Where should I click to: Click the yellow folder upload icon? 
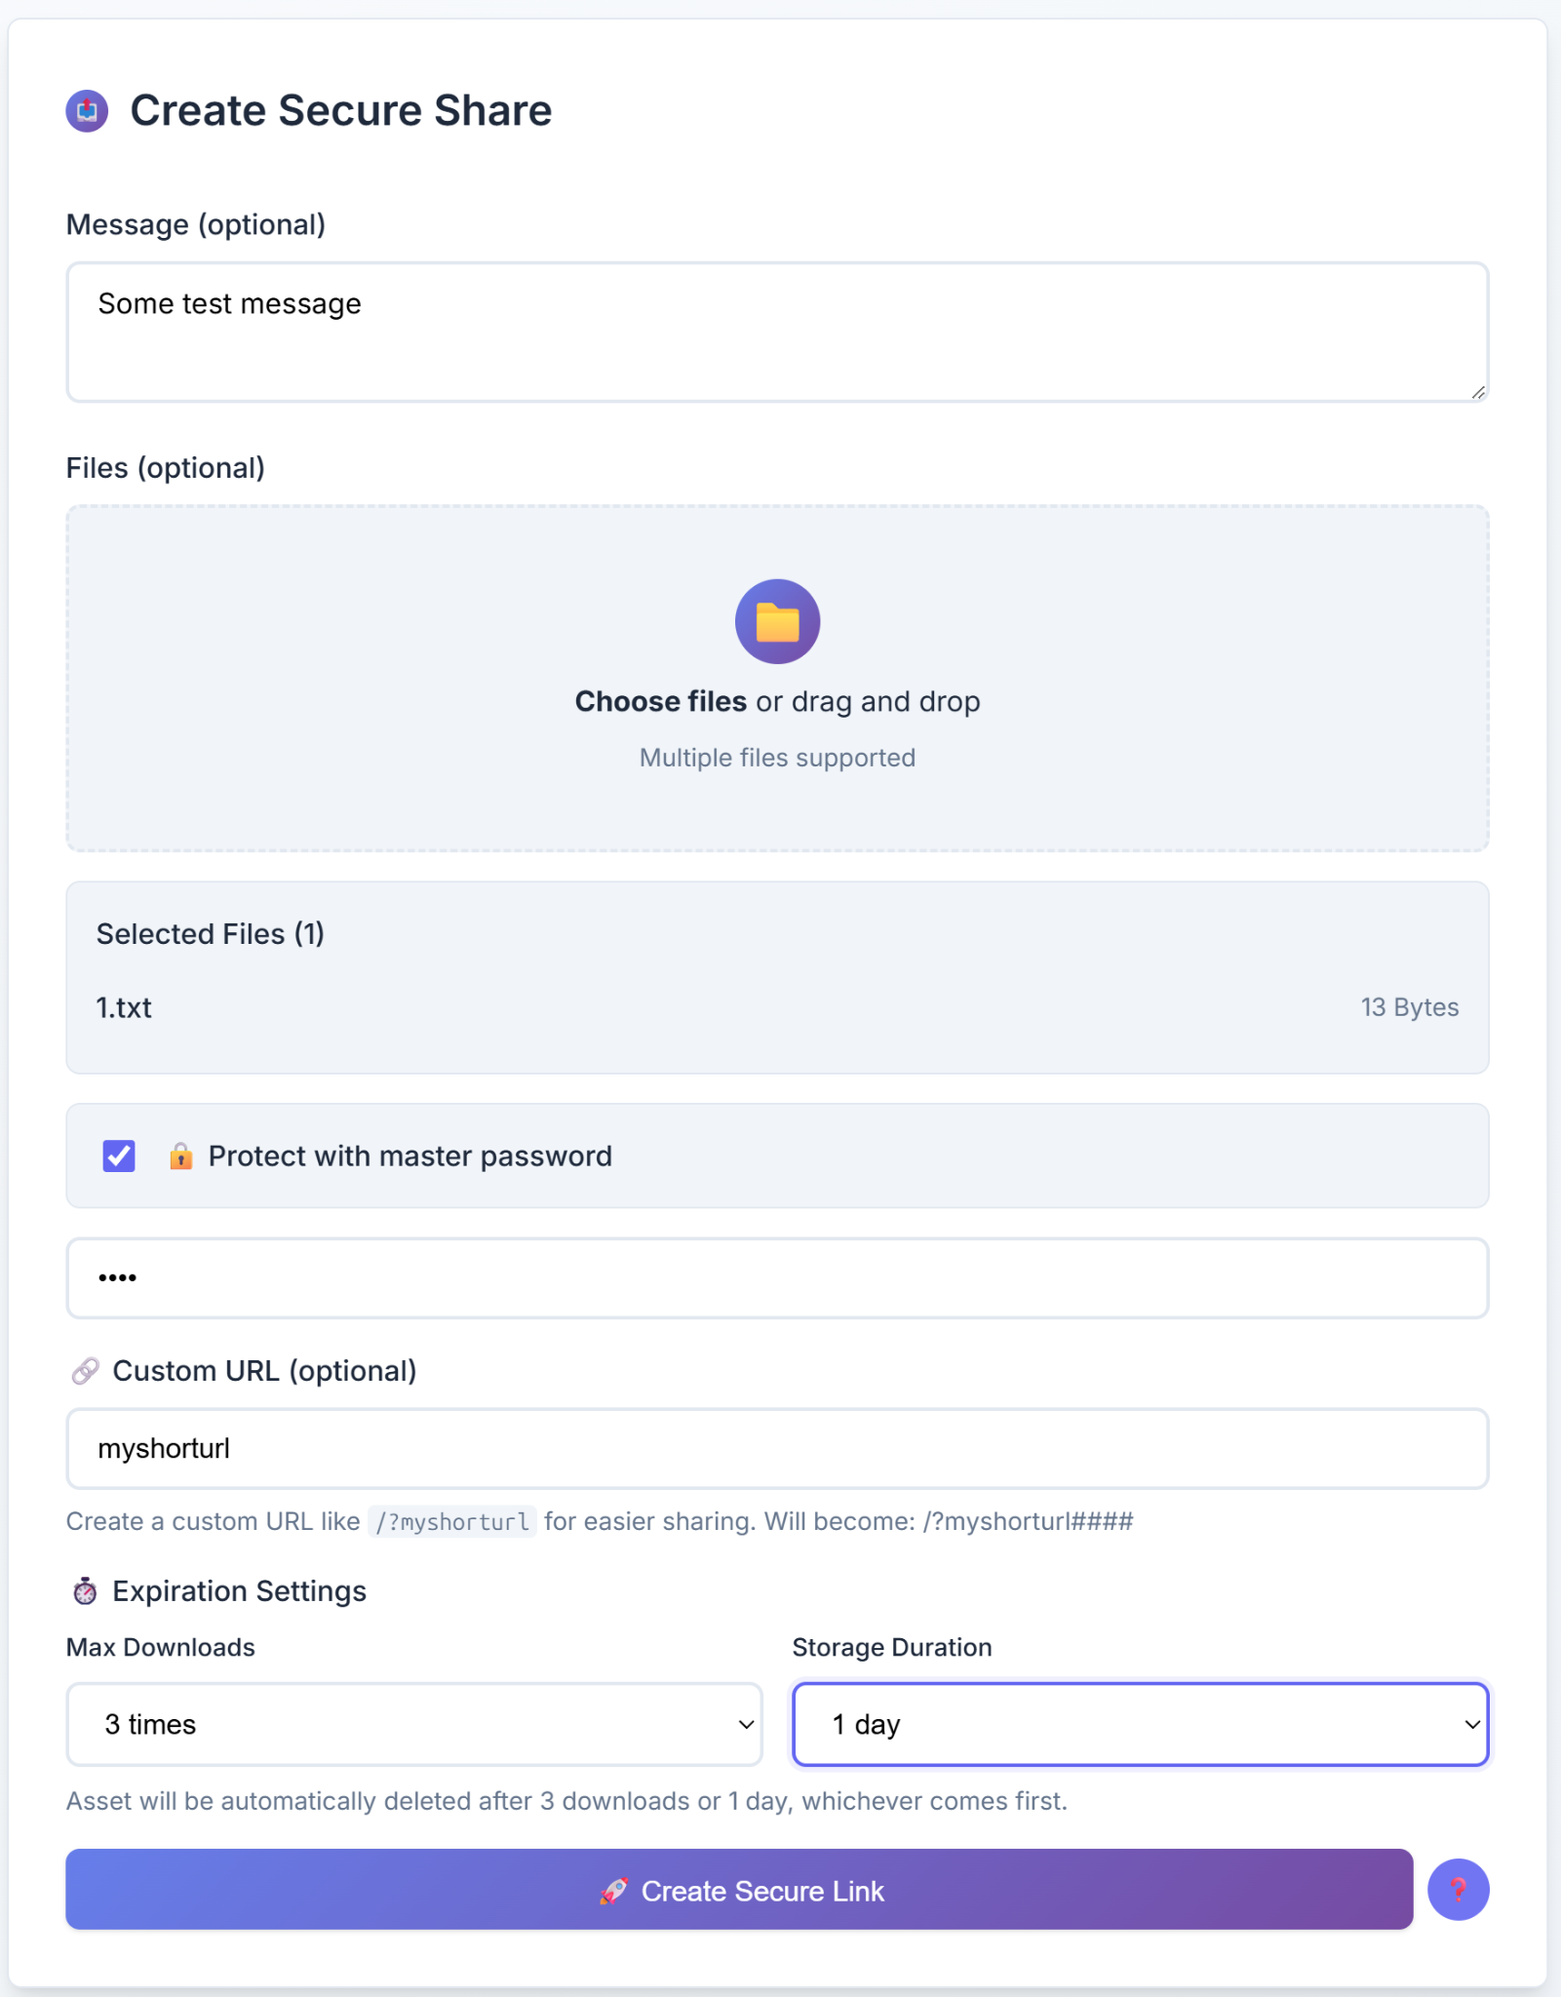click(777, 621)
